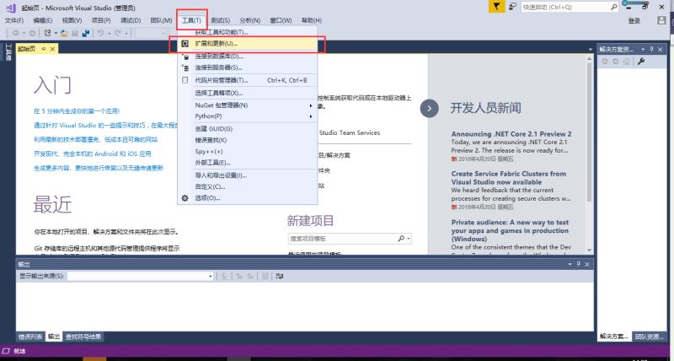Expand the NuGet 包管理器 submenu arrow
The height and width of the screenshot is (361, 674).
pos(311,105)
